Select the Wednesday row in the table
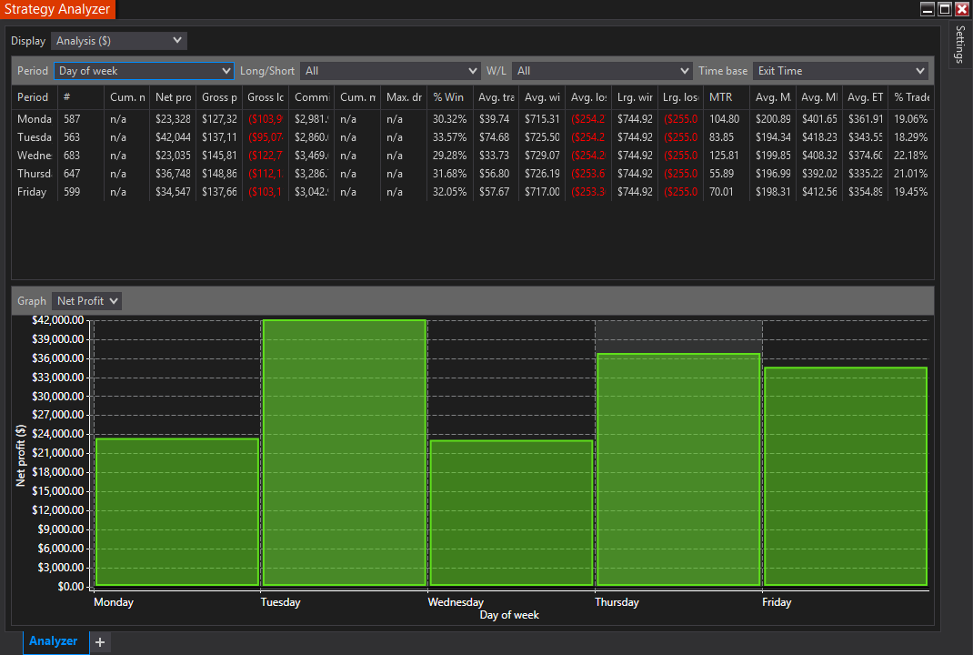Viewport: 973px width, 655px height. [472, 156]
